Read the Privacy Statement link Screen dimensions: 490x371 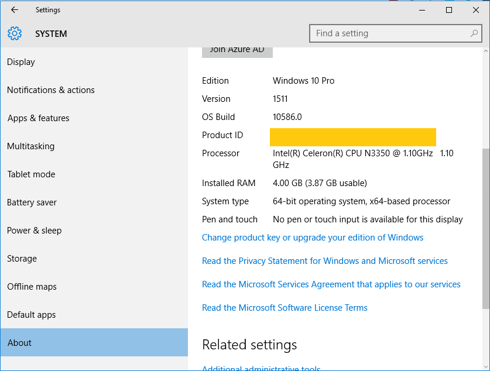pos(325,261)
